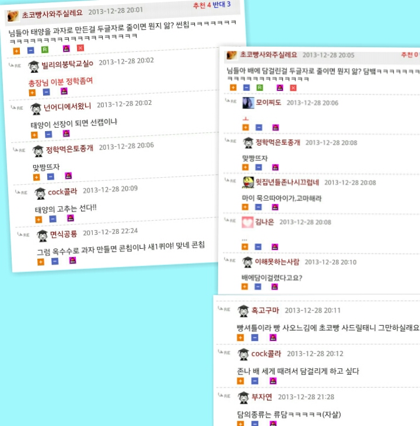
Task: Report 흑고구마's reply with siren icon
Action: [273, 337]
